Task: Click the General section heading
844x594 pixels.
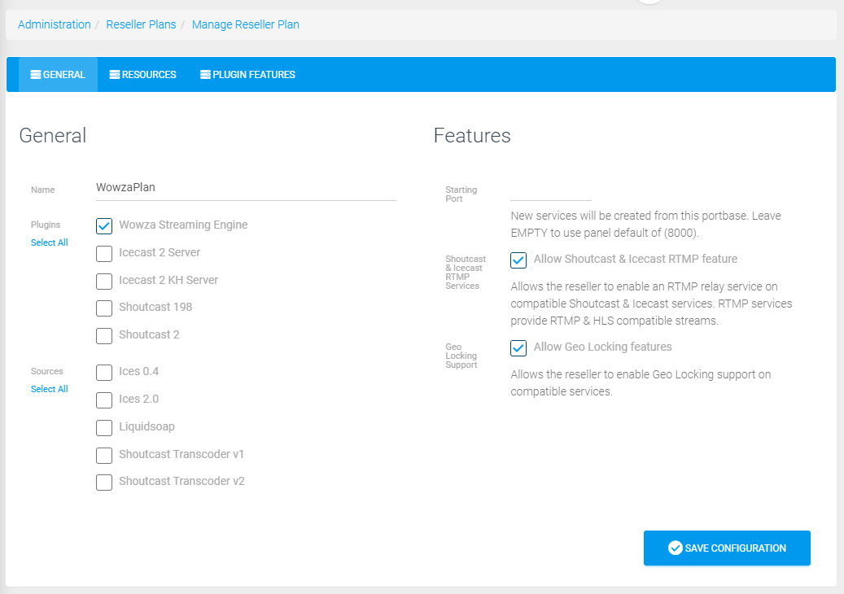Action: click(53, 136)
